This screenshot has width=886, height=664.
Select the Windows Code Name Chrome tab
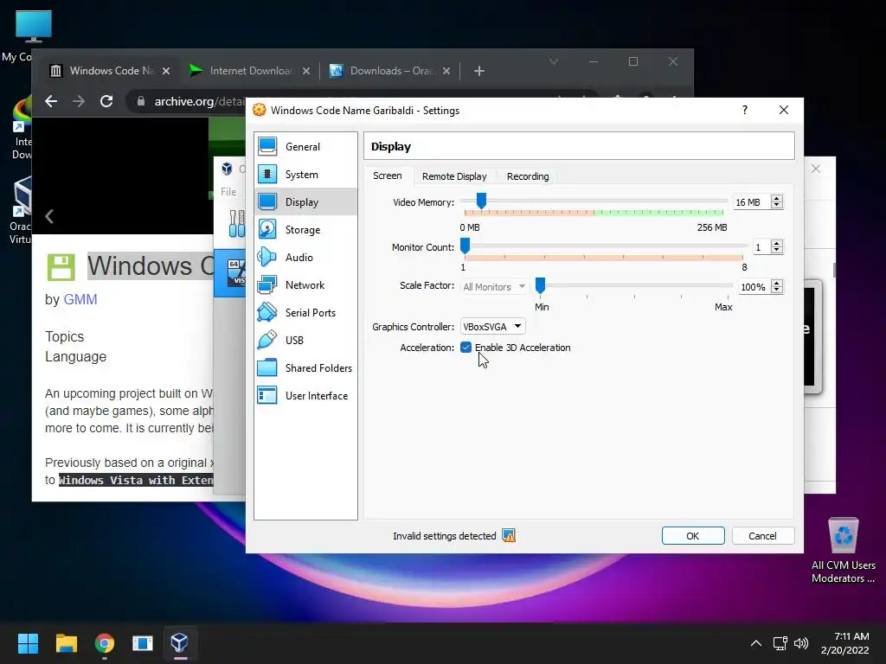[110, 71]
